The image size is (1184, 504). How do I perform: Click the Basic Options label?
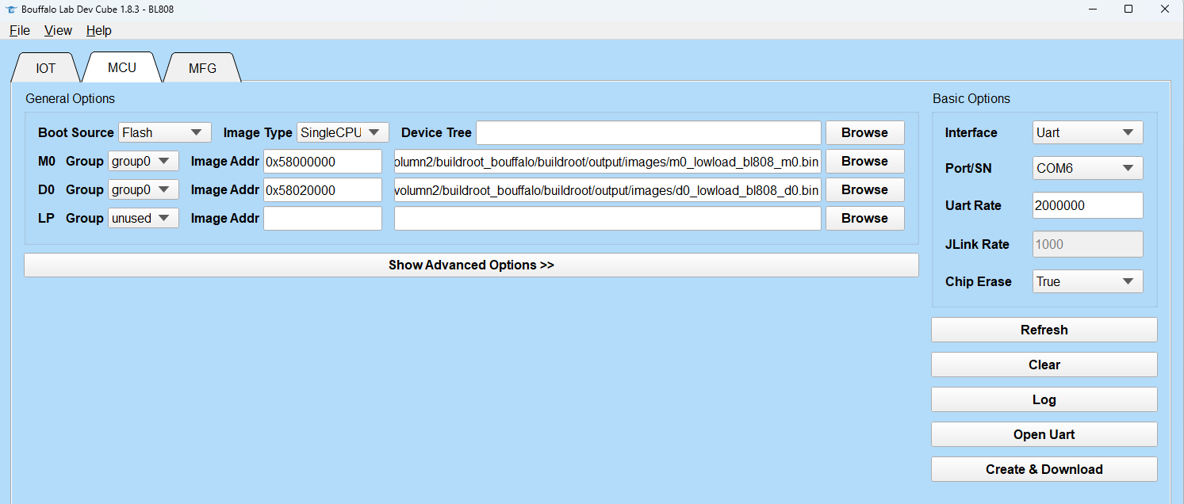click(971, 98)
